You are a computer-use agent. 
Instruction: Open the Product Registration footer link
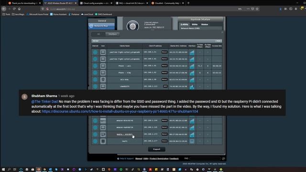[159, 159]
